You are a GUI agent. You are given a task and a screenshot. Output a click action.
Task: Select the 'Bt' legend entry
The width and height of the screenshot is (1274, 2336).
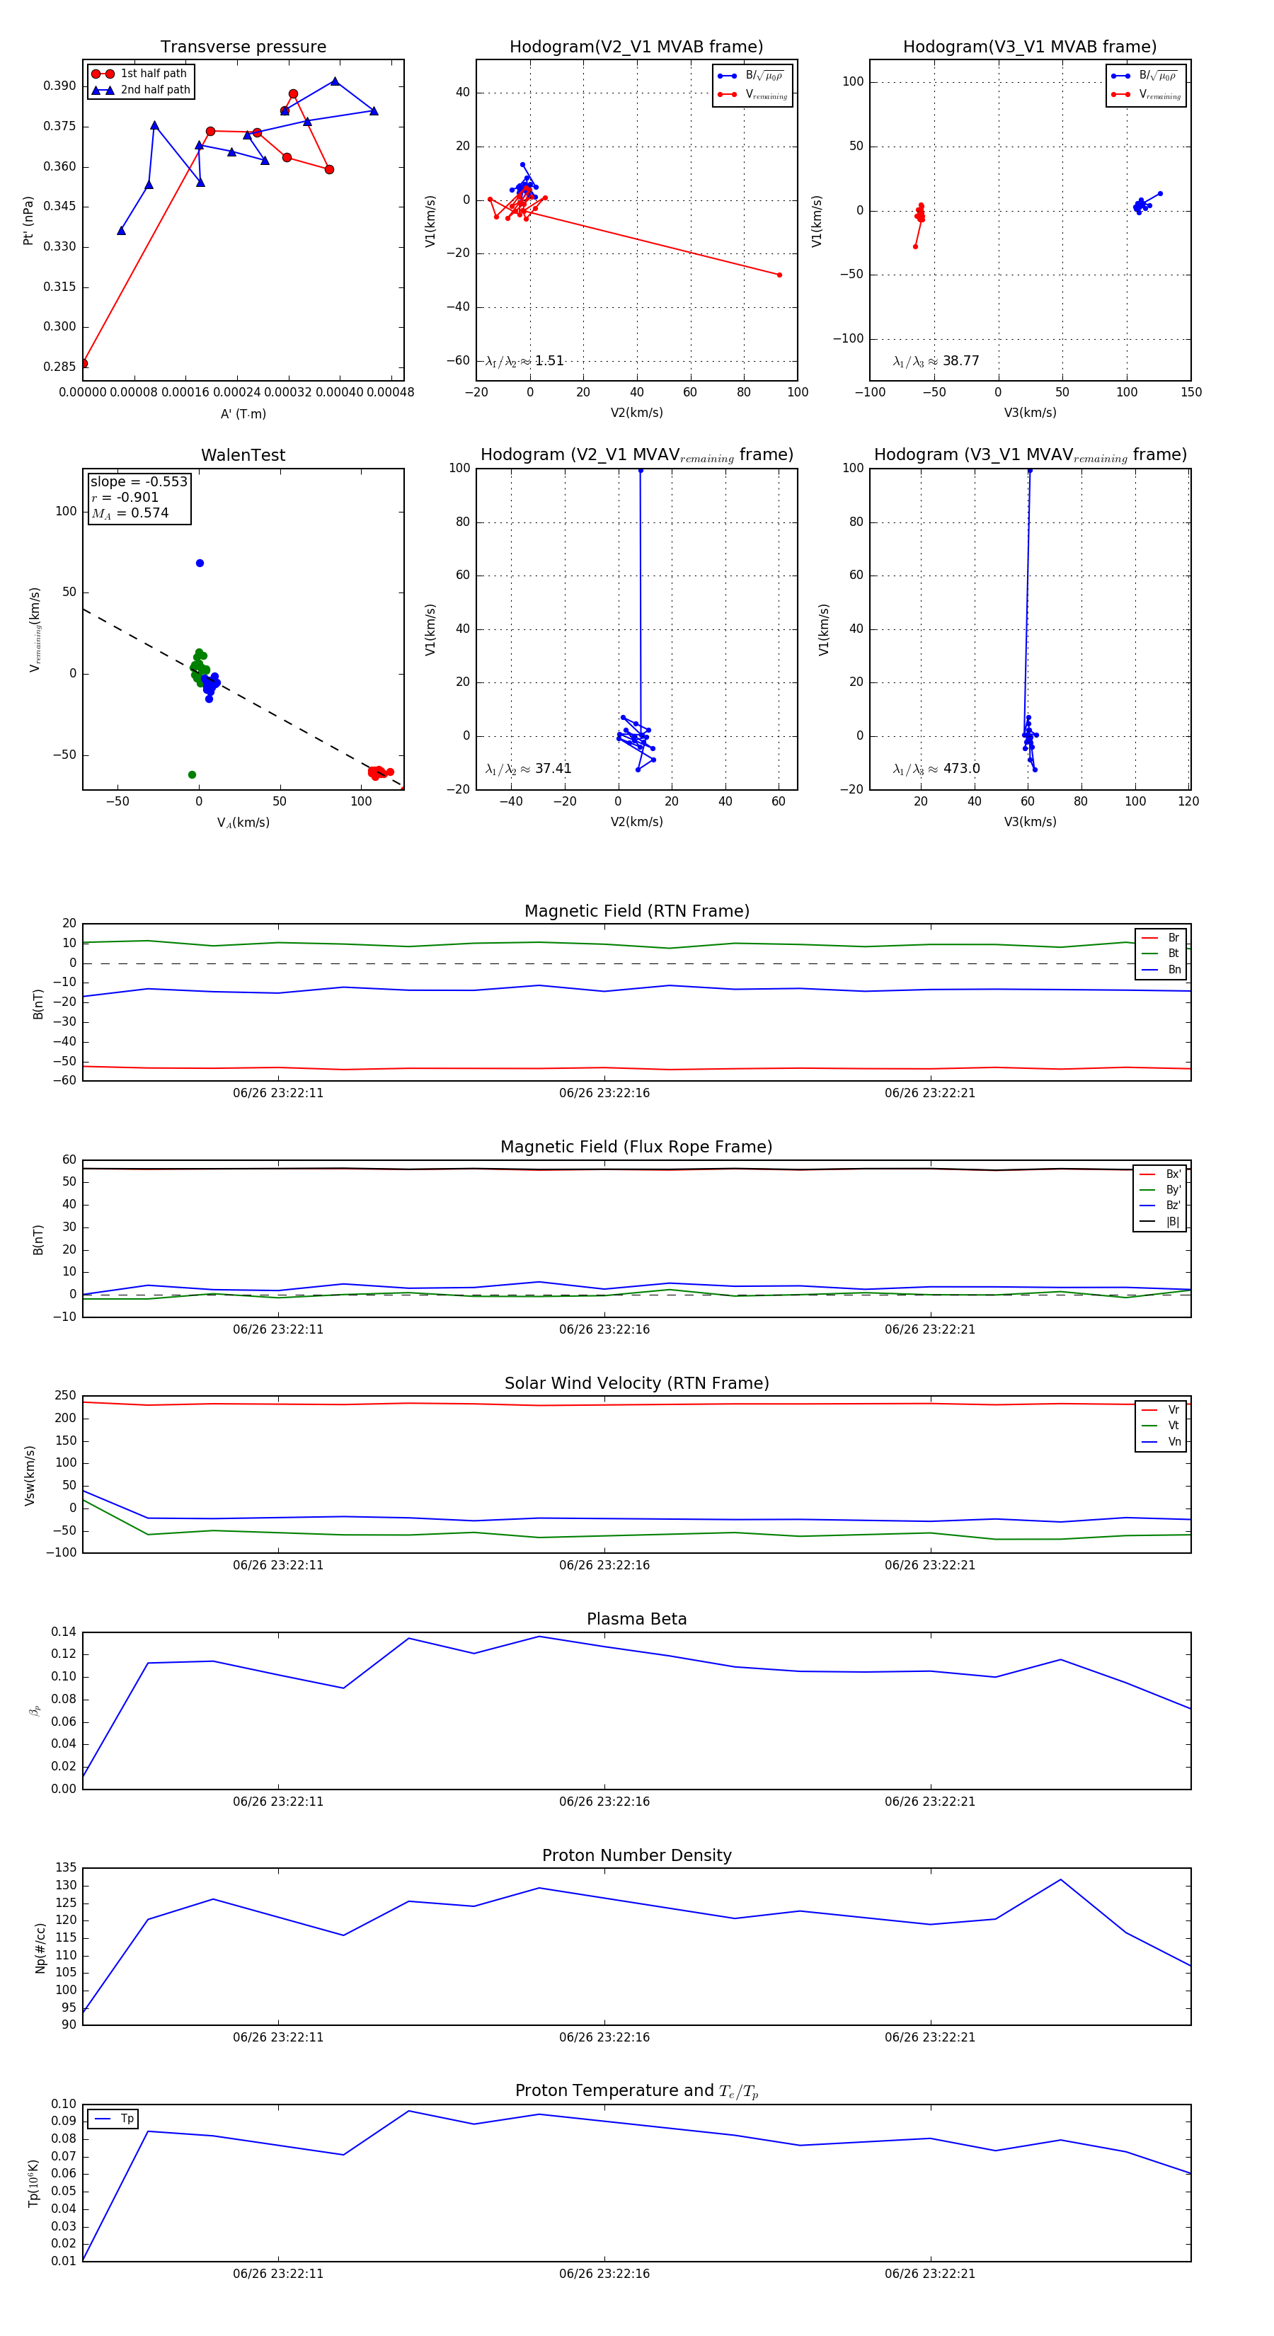1161,953
